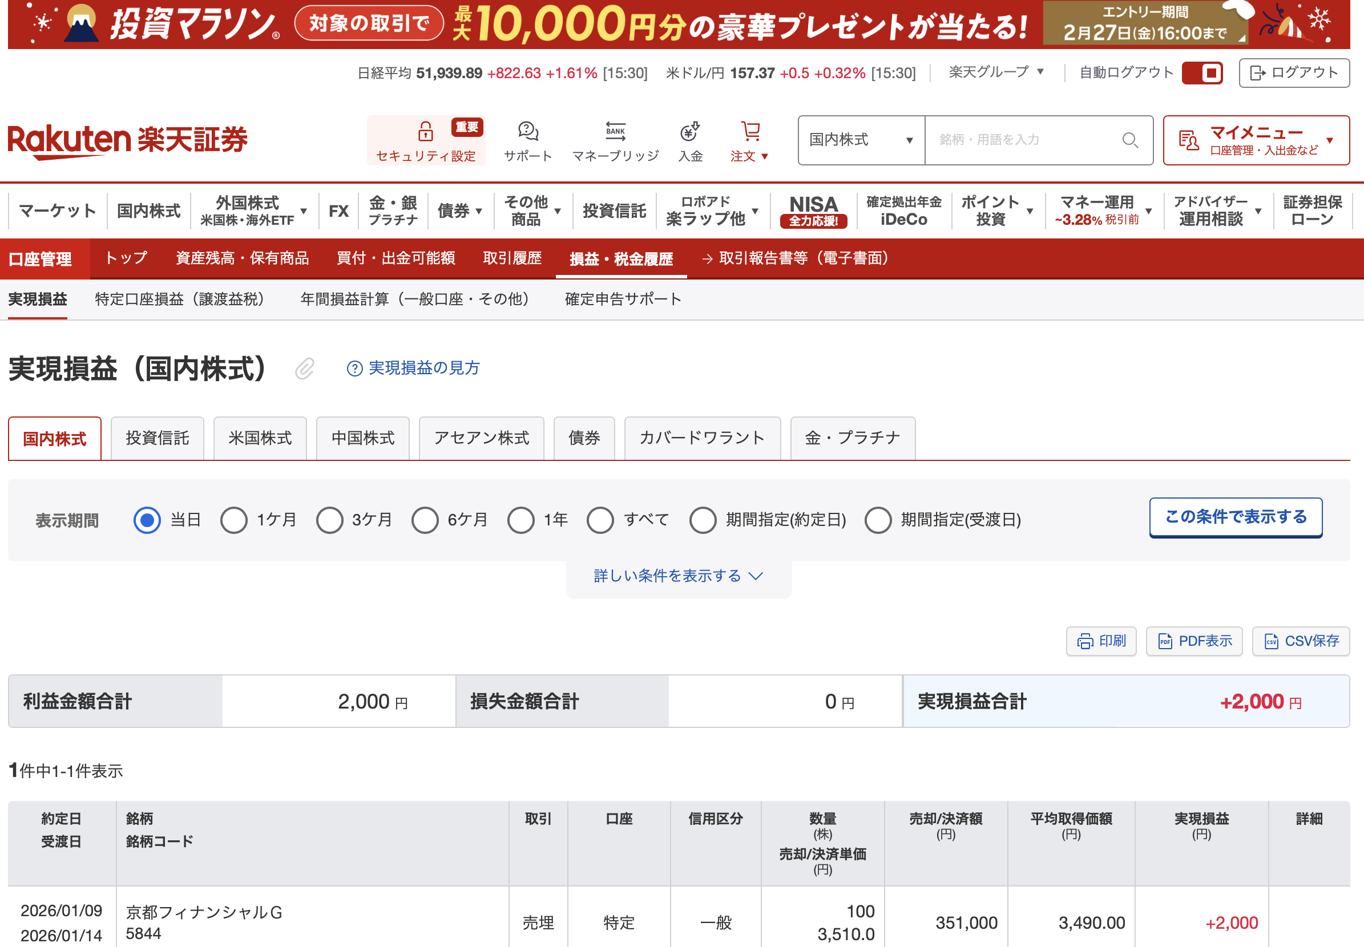
Task: Click the security settings lock icon
Action: tap(425, 132)
